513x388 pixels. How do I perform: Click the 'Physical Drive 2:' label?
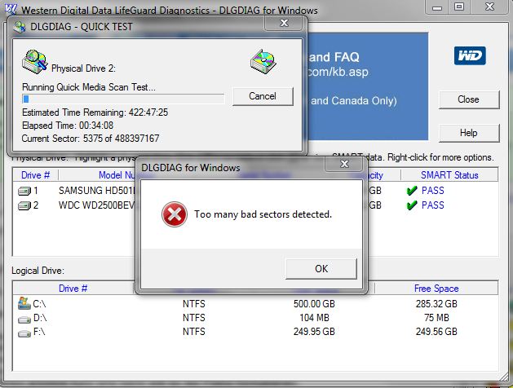83,68
